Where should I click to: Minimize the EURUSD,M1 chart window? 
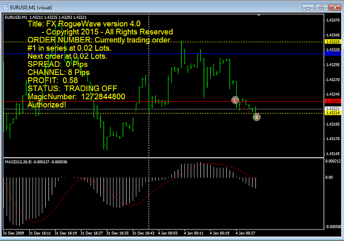click(x=308, y=8)
